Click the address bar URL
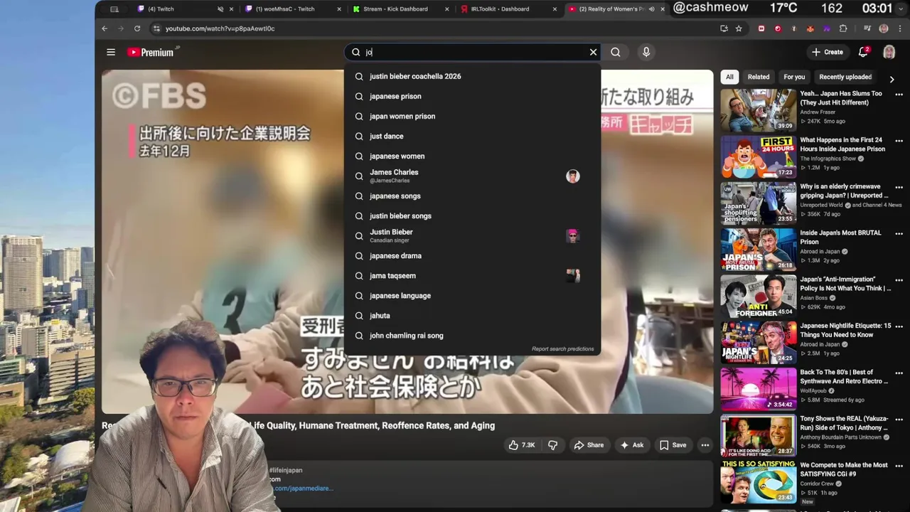This screenshot has height=512, width=910. tap(220, 28)
